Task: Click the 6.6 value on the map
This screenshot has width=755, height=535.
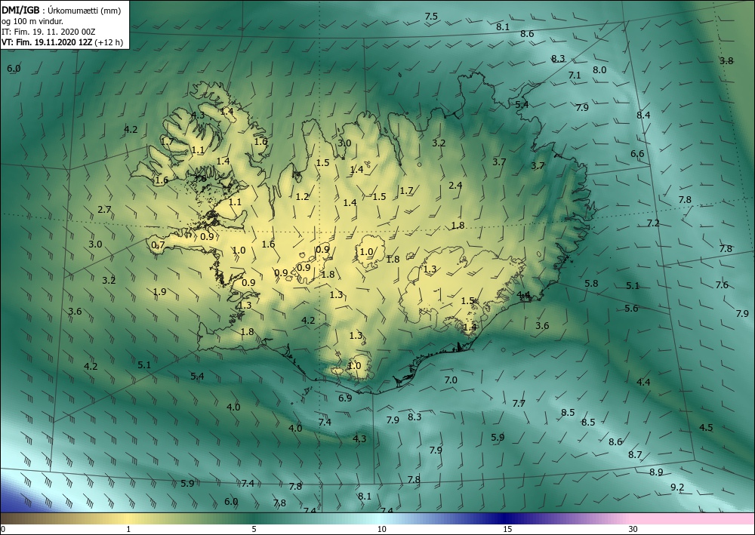Action: click(x=637, y=154)
